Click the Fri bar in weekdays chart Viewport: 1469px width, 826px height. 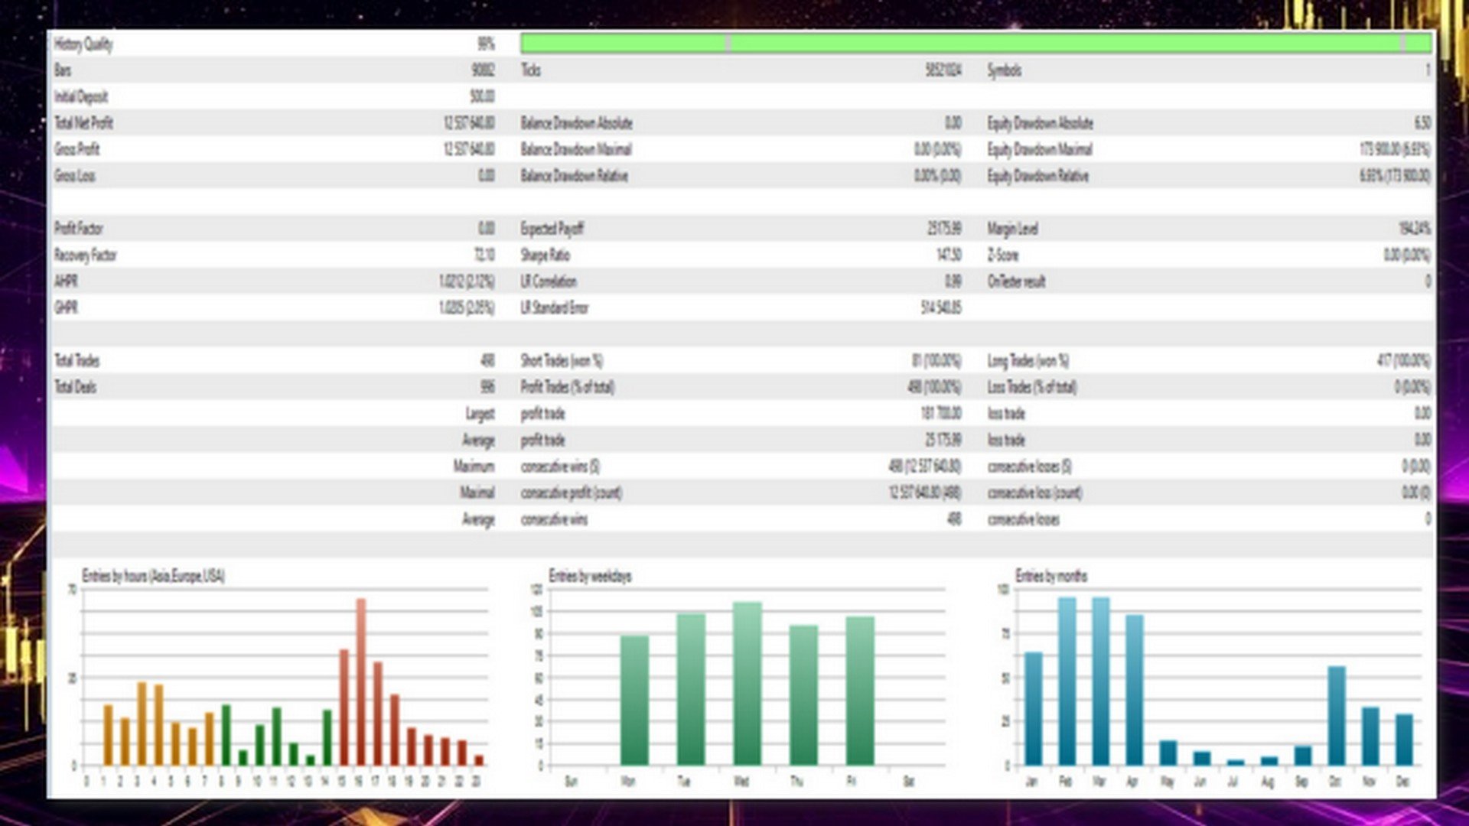(860, 691)
